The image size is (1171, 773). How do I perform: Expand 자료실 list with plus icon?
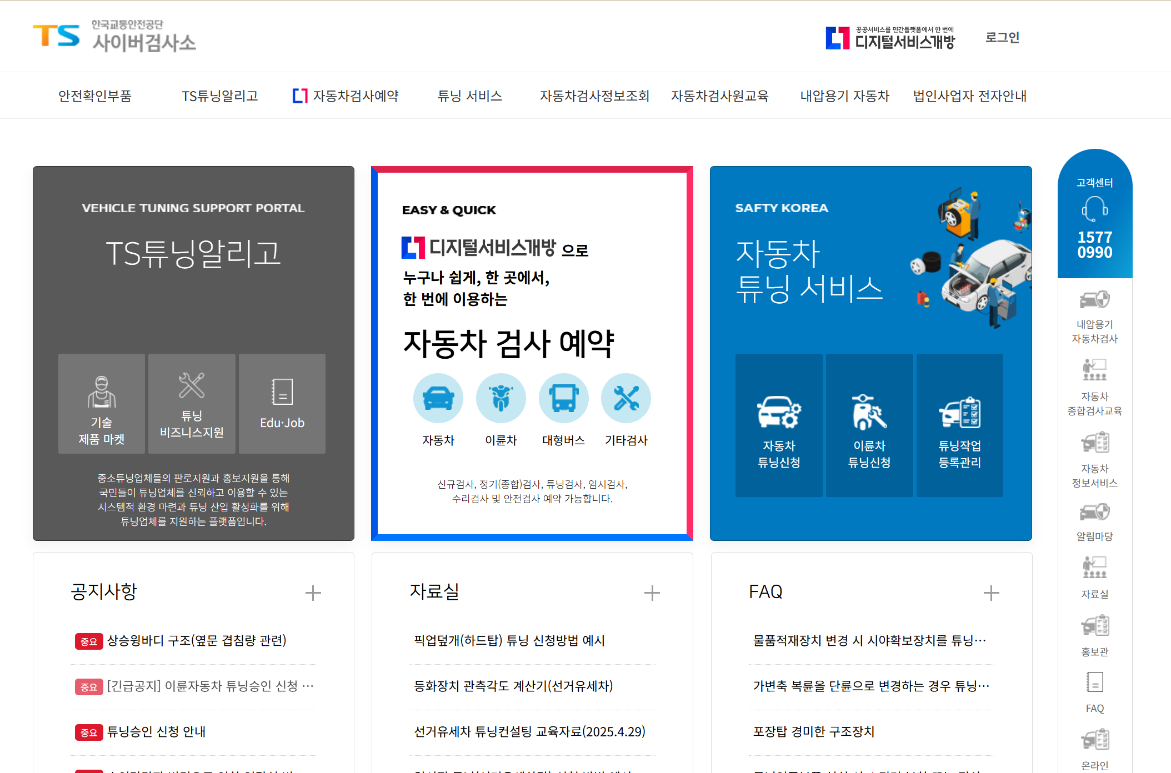point(652,593)
